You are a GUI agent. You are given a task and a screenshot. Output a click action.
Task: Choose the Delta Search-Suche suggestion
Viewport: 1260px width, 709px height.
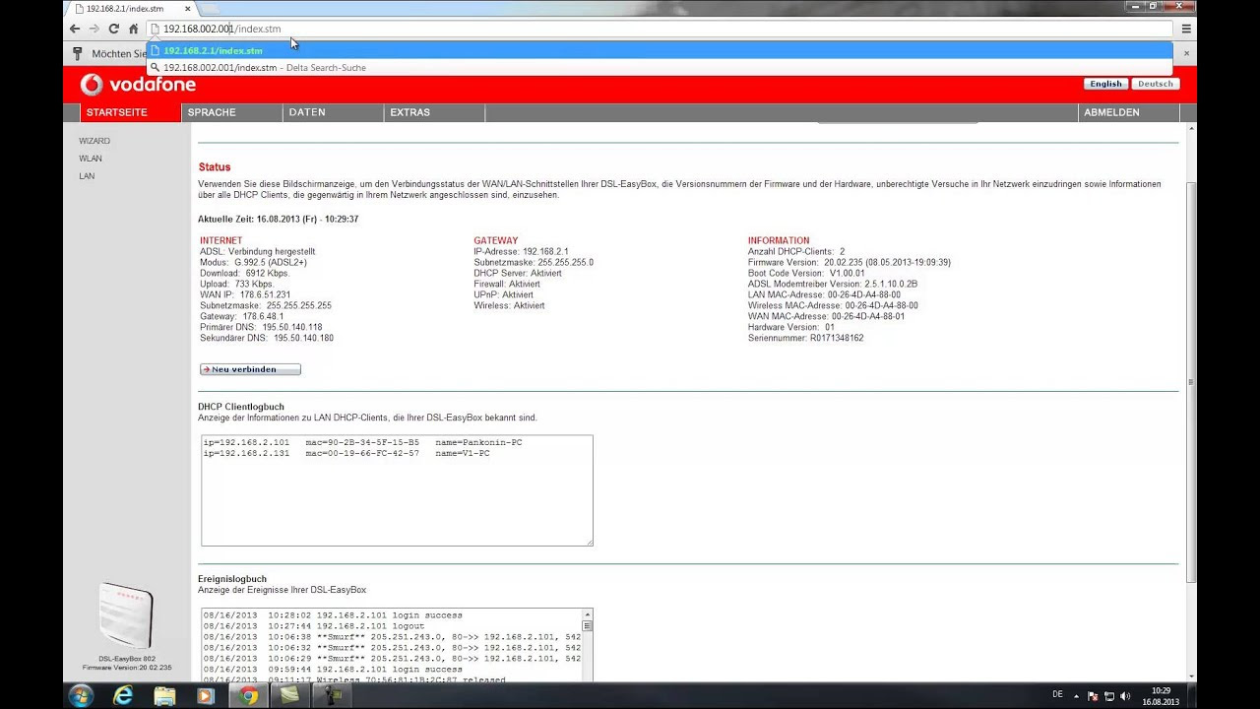coord(660,68)
